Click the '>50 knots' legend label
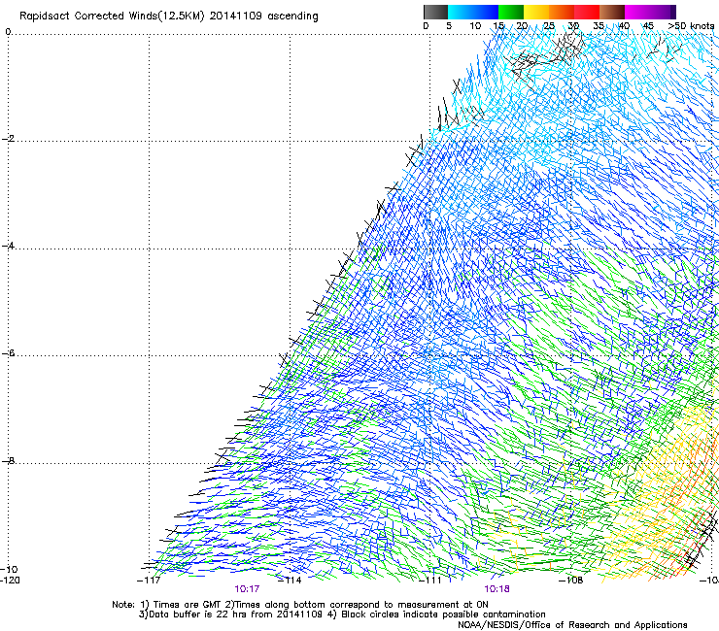 [691, 26]
